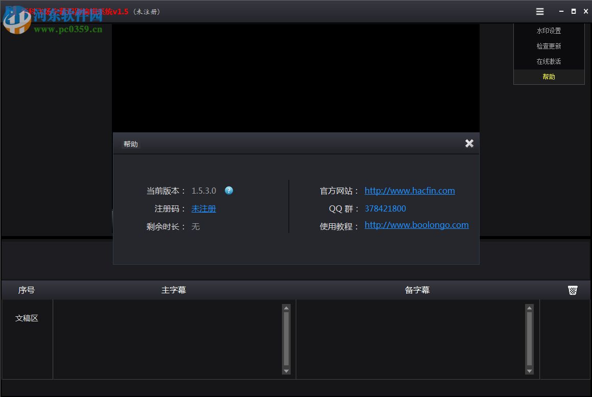Click the down arrow of the 主字幕 scrollbar
This screenshot has height=397, width=592.
click(286, 371)
